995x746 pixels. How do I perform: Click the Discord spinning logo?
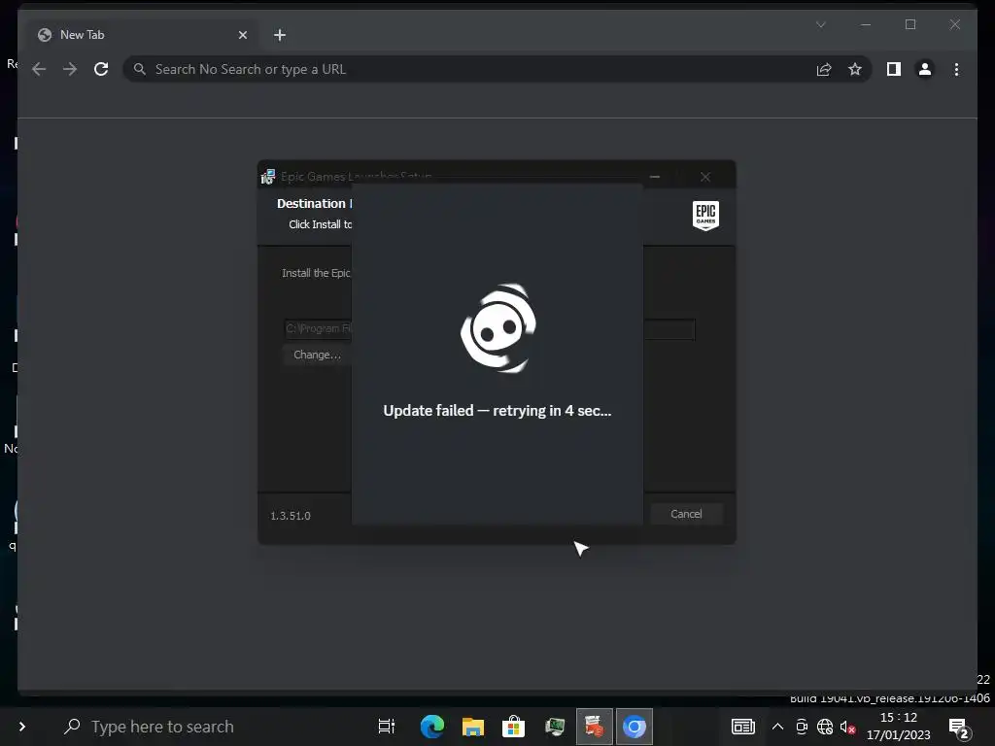pos(498,328)
